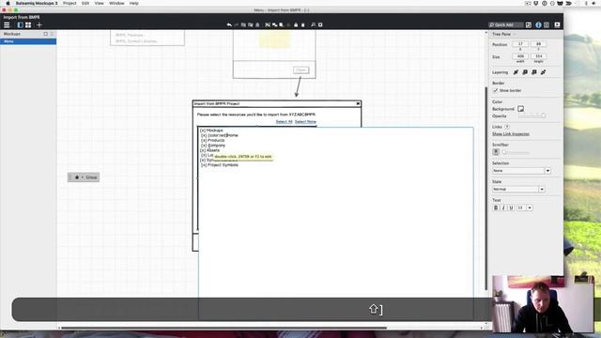Click the Group button on canvas

84,177
